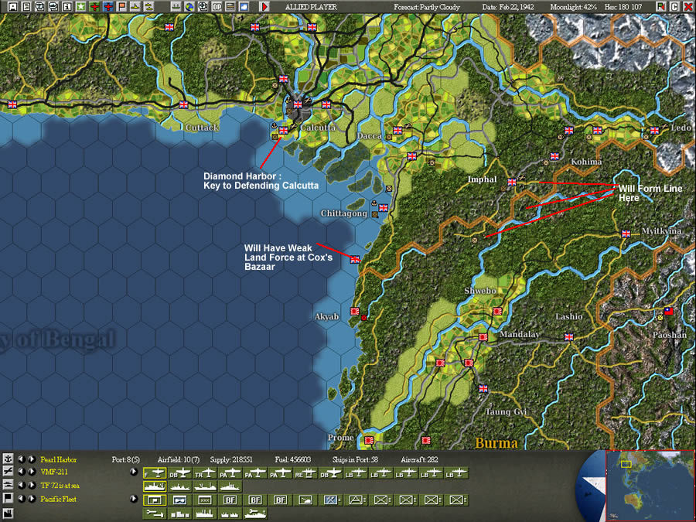Select the Japanese flag at Akyab

click(x=355, y=312)
